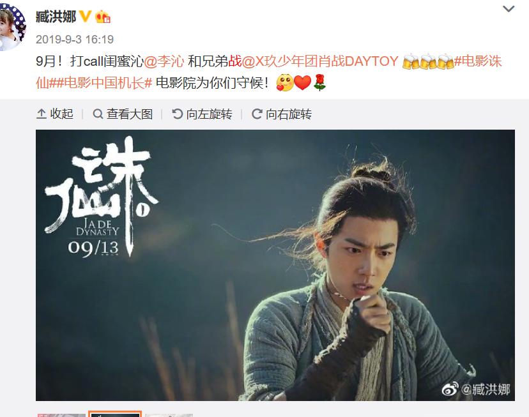This screenshot has width=529, height=417.
Task: Click the crown membership badge icon
Action: tap(103, 17)
